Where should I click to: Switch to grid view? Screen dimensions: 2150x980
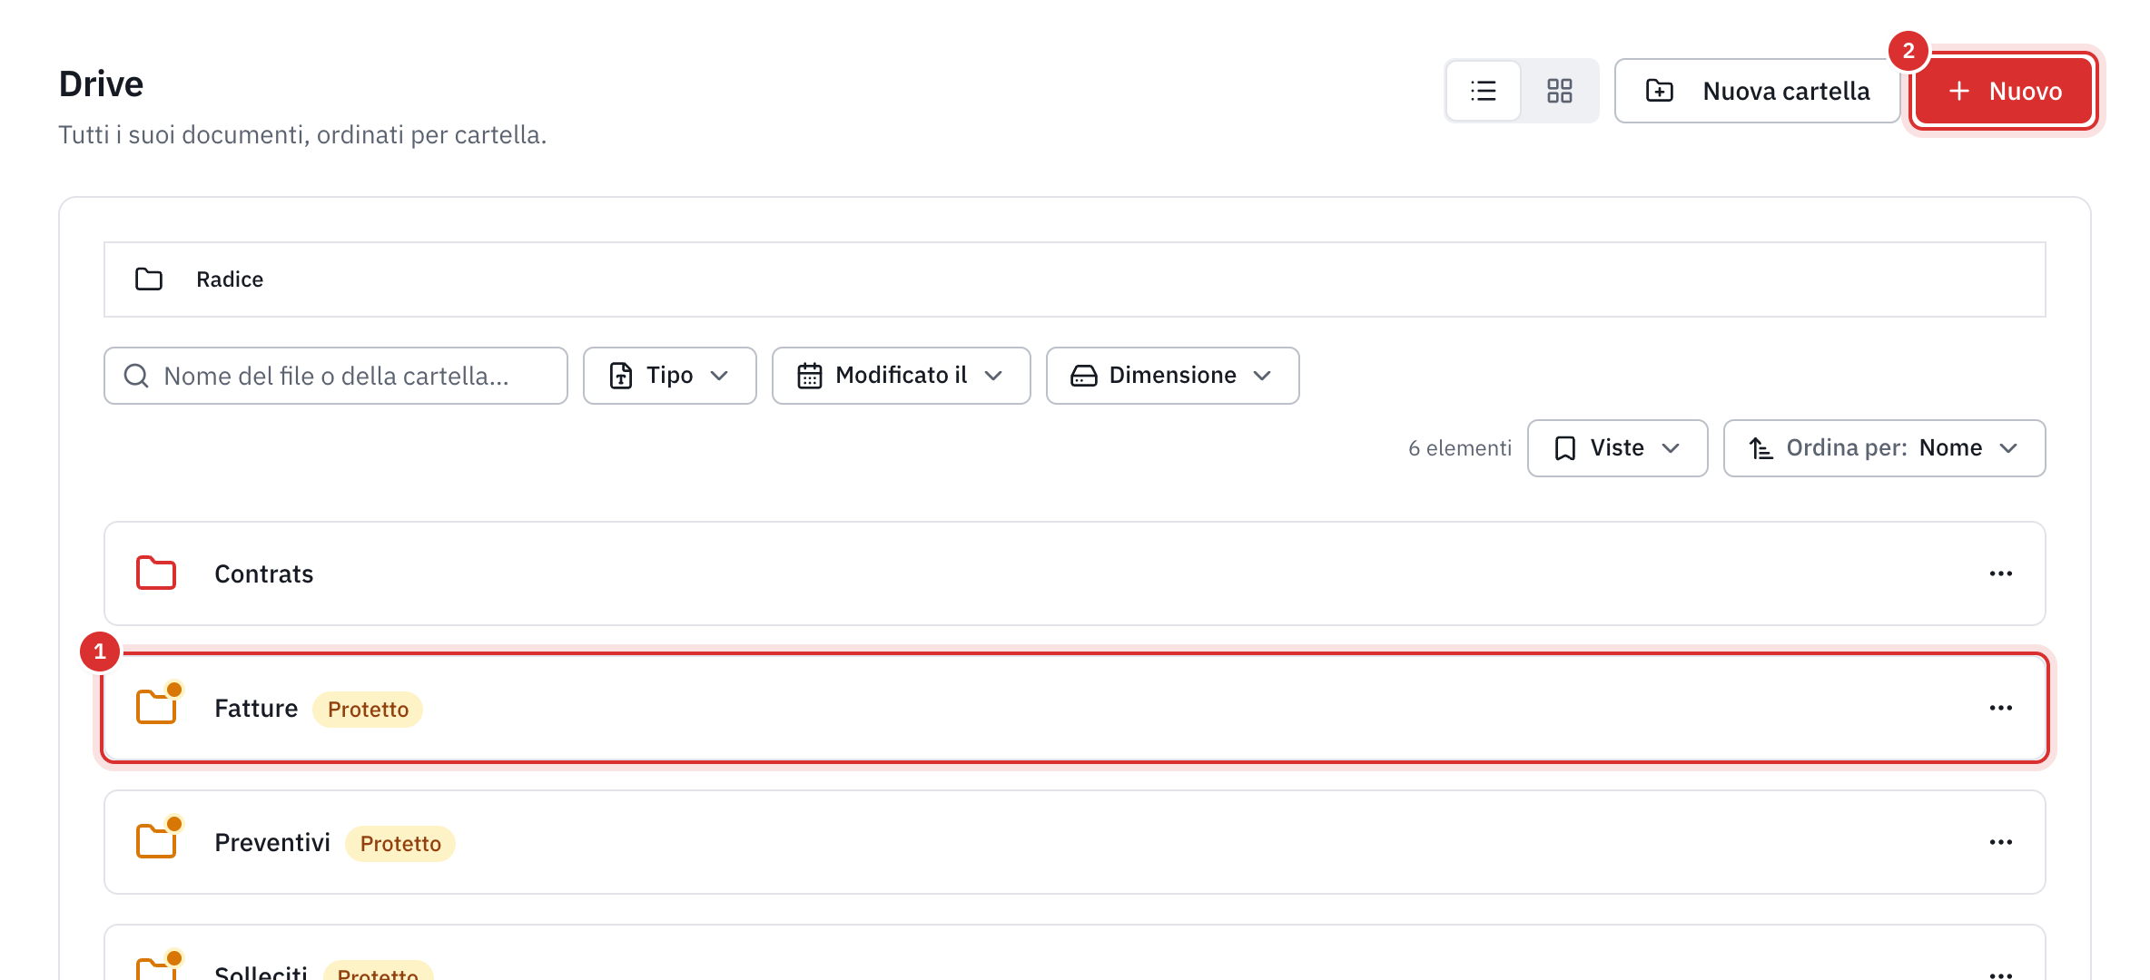tap(1559, 91)
